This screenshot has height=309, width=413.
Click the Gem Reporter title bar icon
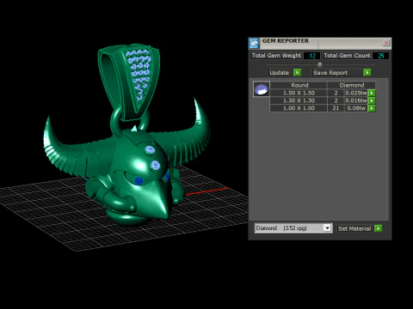point(254,43)
